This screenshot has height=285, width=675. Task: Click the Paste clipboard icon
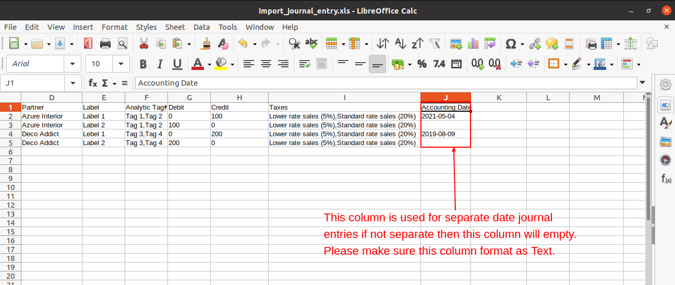(177, 43)
